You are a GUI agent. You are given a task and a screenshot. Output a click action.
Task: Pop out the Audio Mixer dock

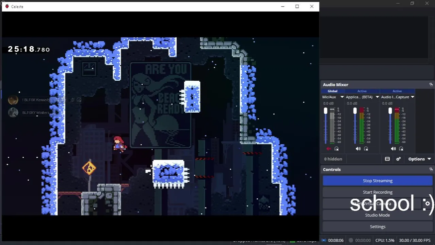431,84
